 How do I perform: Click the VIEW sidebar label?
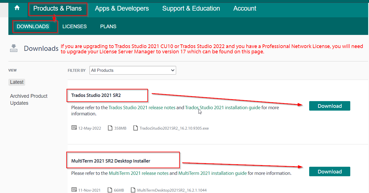click(13, 70)
